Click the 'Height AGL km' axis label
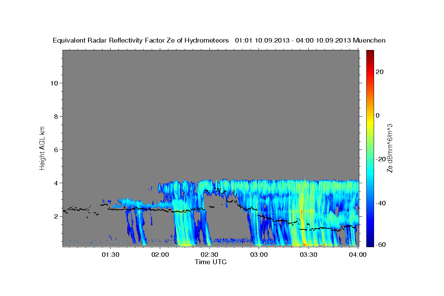 (42, 148)
